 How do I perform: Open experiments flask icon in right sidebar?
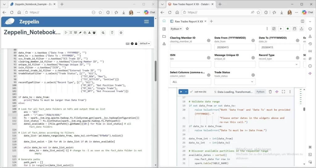(310, 36)
